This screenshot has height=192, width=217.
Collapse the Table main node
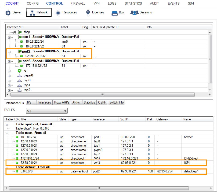point(7,133)
